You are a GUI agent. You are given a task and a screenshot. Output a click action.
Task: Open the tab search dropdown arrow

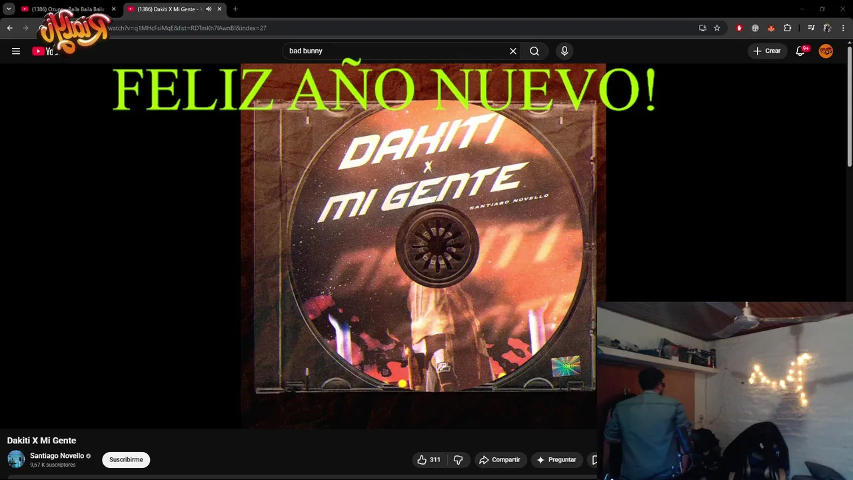[x=9, y=9]
